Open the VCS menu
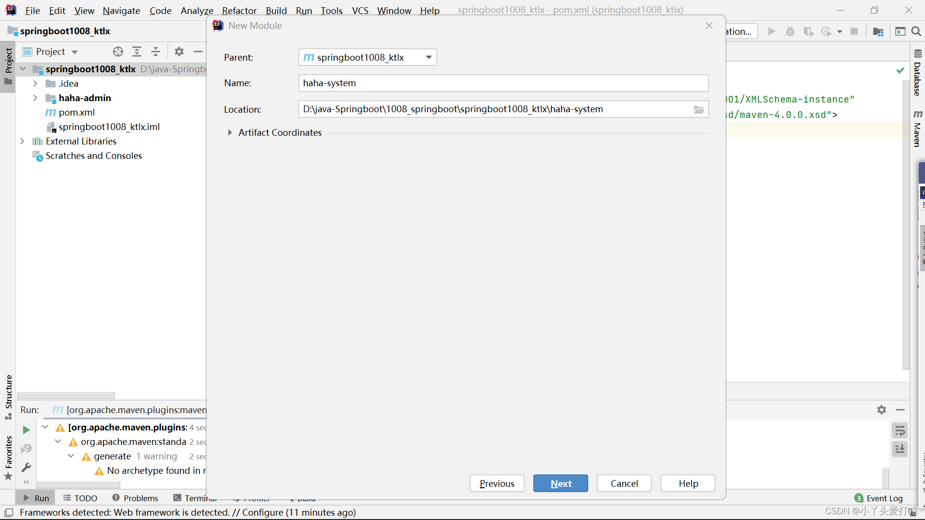This screenshot has width=925, height=520. click(360, 11)
